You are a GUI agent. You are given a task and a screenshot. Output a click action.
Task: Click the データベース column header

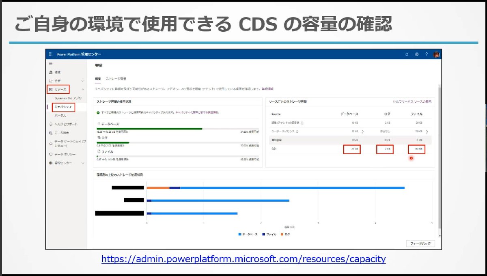coord(349,114)
